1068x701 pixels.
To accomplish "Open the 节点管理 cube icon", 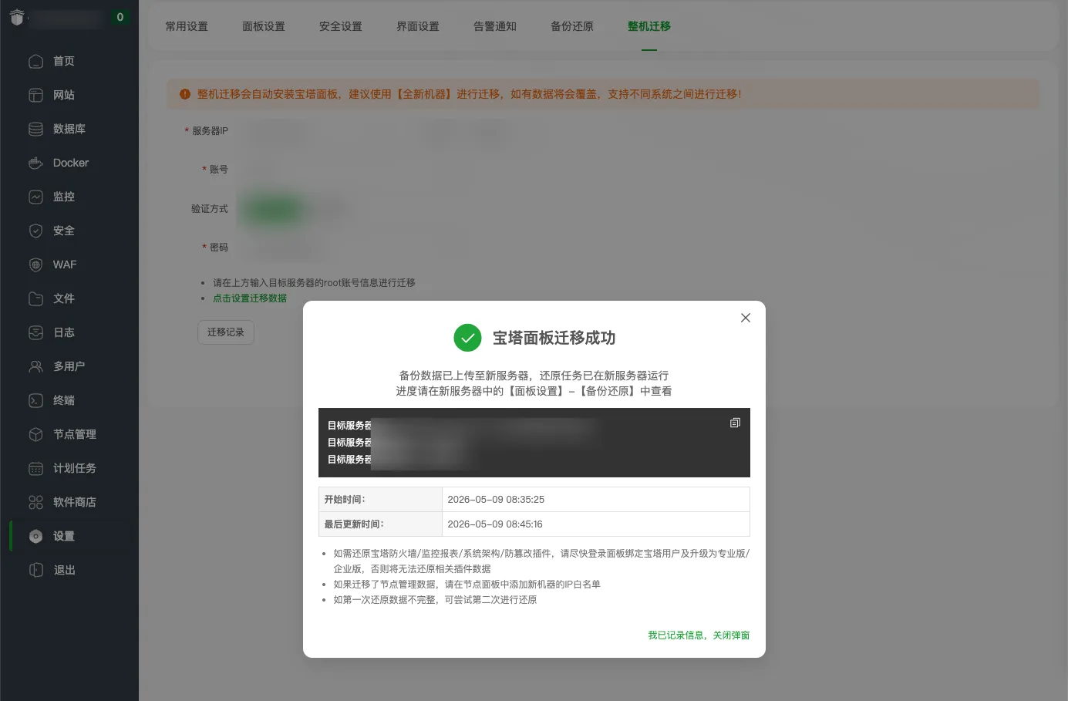I will pyautogui.click(x=35, y=434).
